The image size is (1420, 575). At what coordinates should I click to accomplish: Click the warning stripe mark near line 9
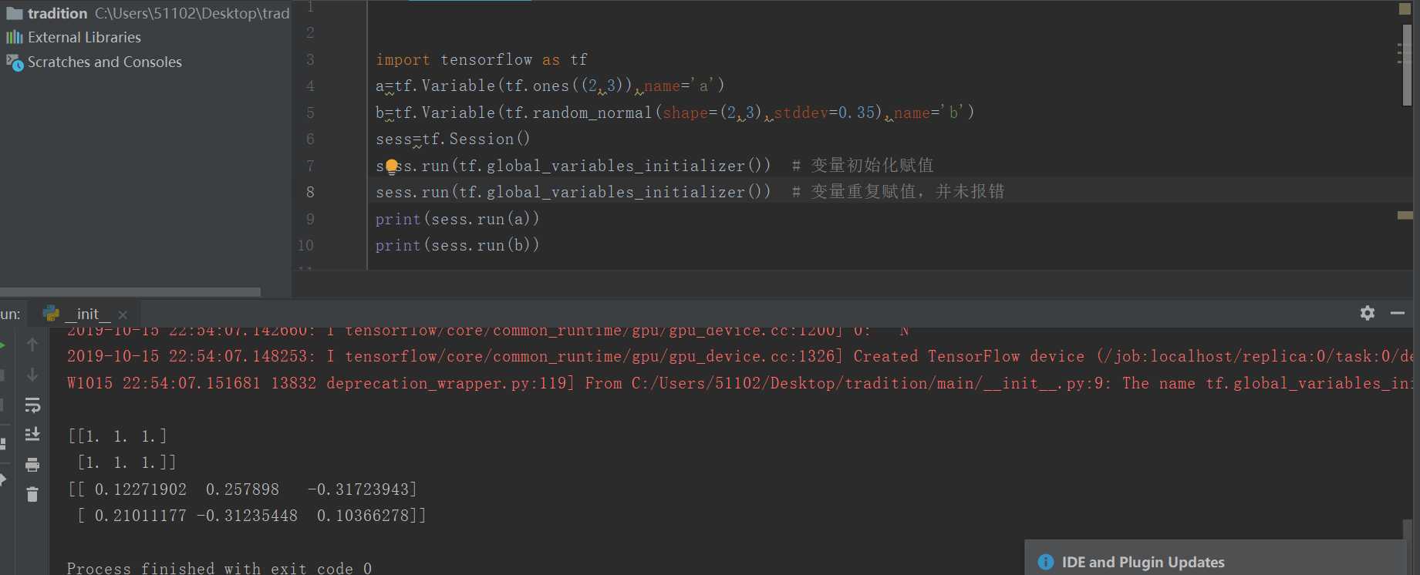click(1405, 215)
